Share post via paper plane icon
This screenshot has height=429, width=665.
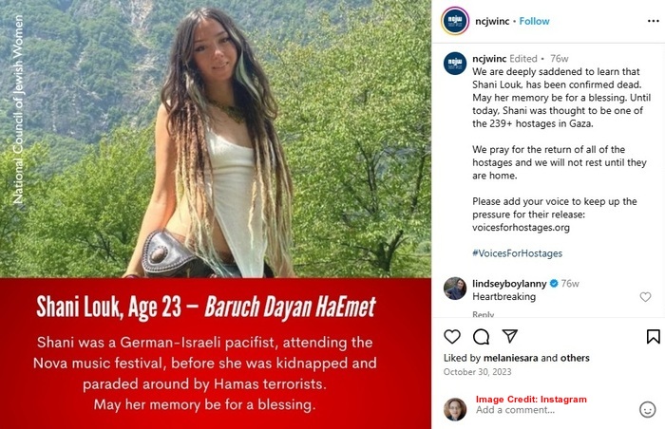[x=510, y=336]
